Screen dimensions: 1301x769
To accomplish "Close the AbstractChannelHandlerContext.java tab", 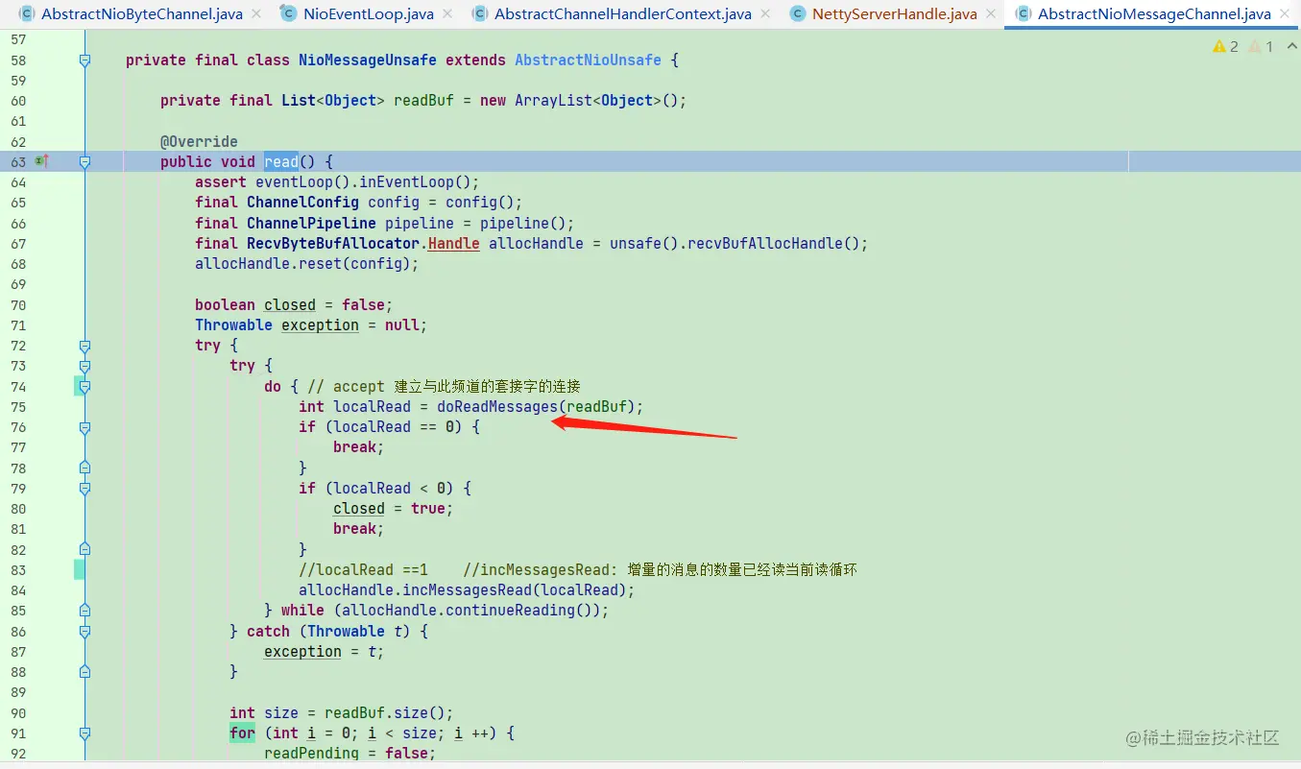I will 764,14.
